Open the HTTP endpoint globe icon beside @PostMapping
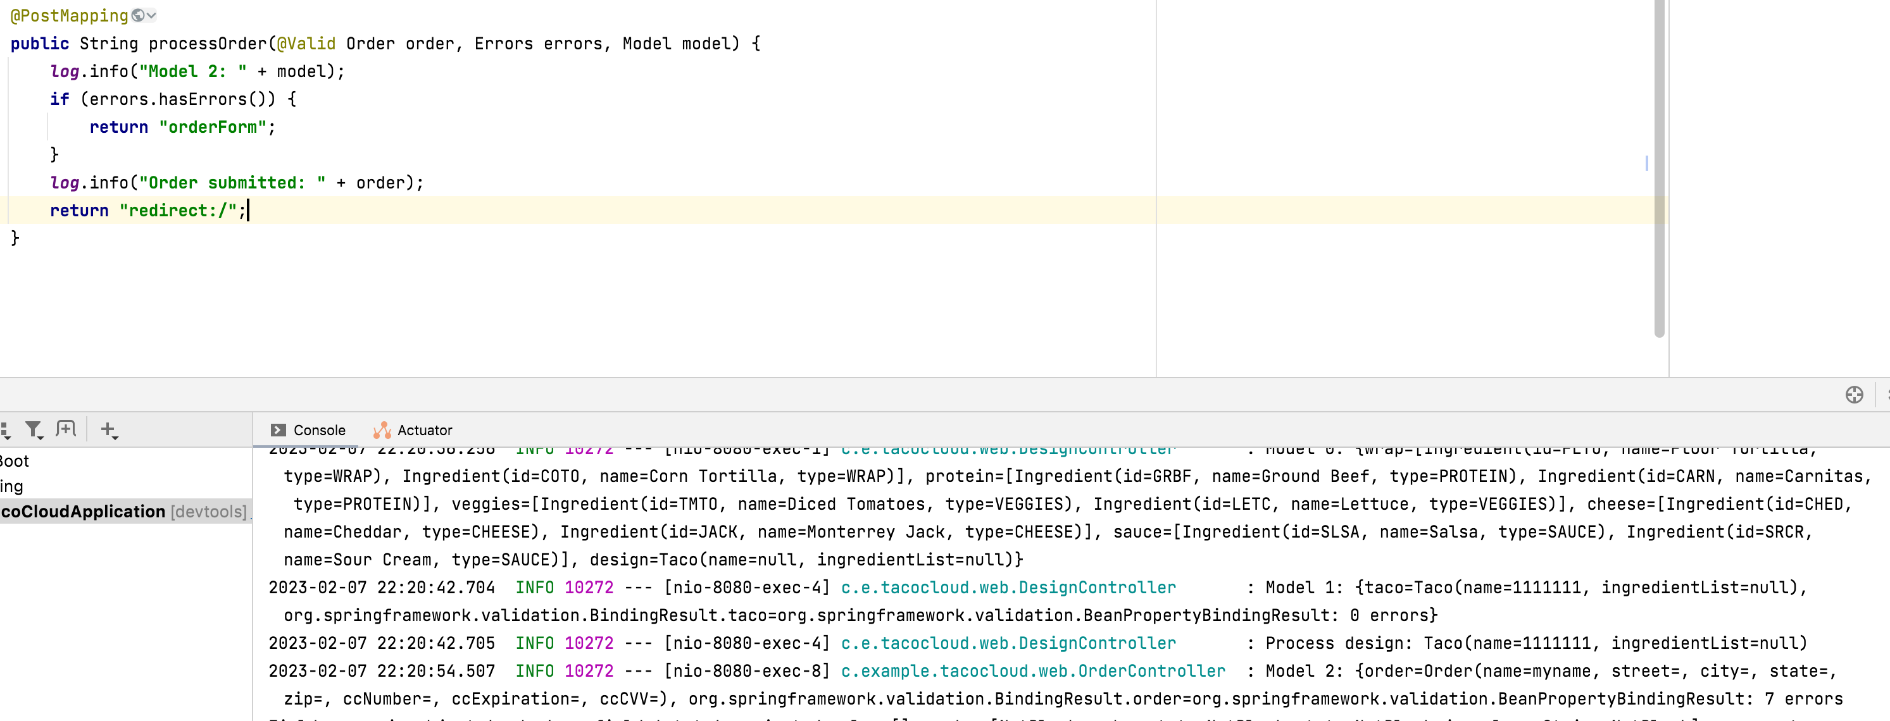Viewport: 1890px width, 721px height. pyautogui.click(x=138, y=15)
